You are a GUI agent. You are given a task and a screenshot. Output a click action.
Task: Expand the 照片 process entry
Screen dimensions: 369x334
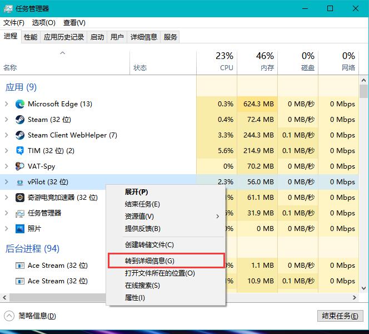pos(7,229)
